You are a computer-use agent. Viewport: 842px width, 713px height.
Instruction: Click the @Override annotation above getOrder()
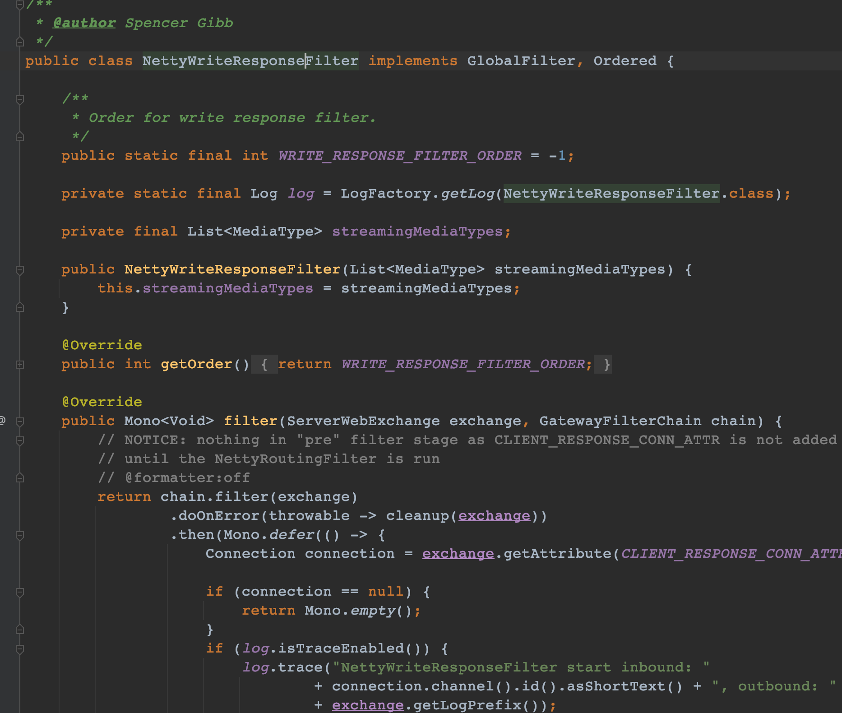[102, 345]
